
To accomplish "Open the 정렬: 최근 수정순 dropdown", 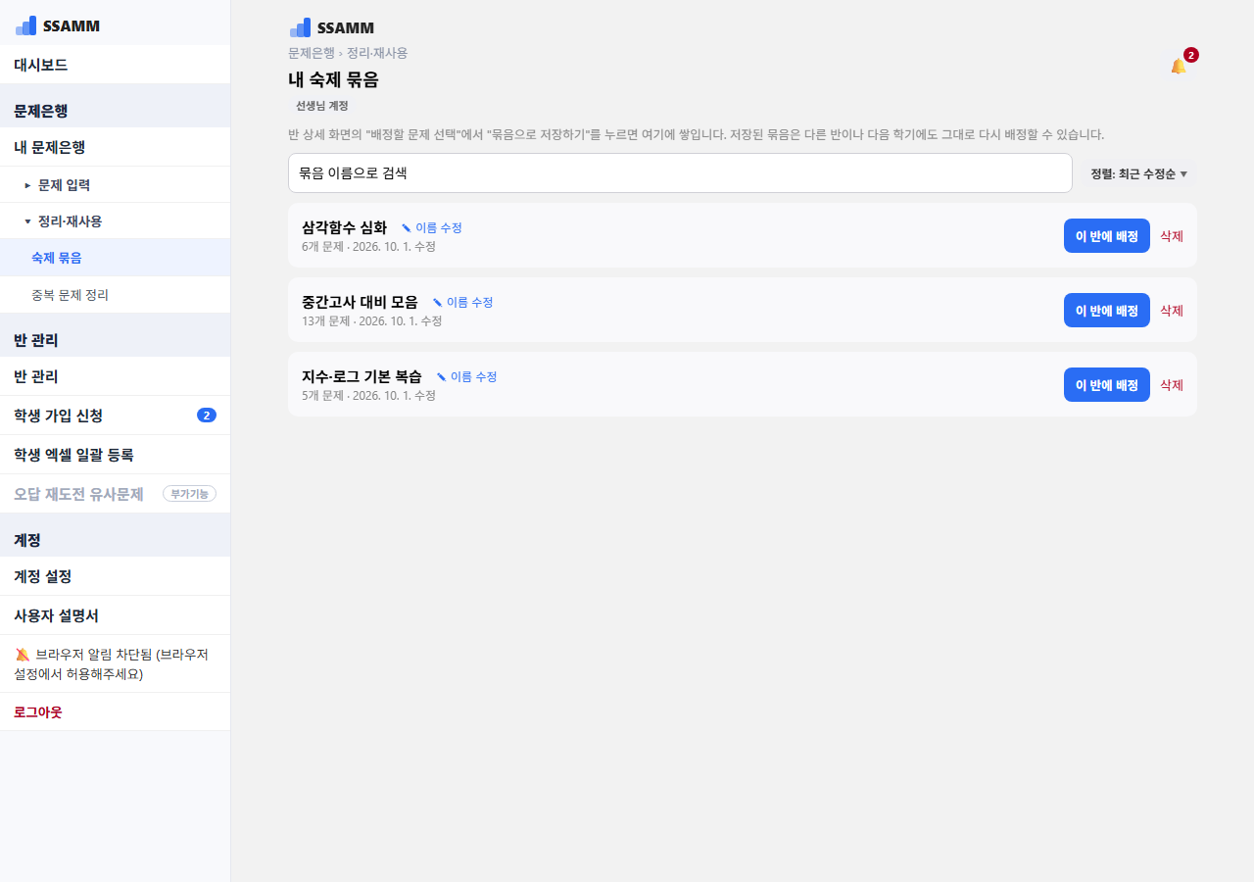I will coord(1139,173).
